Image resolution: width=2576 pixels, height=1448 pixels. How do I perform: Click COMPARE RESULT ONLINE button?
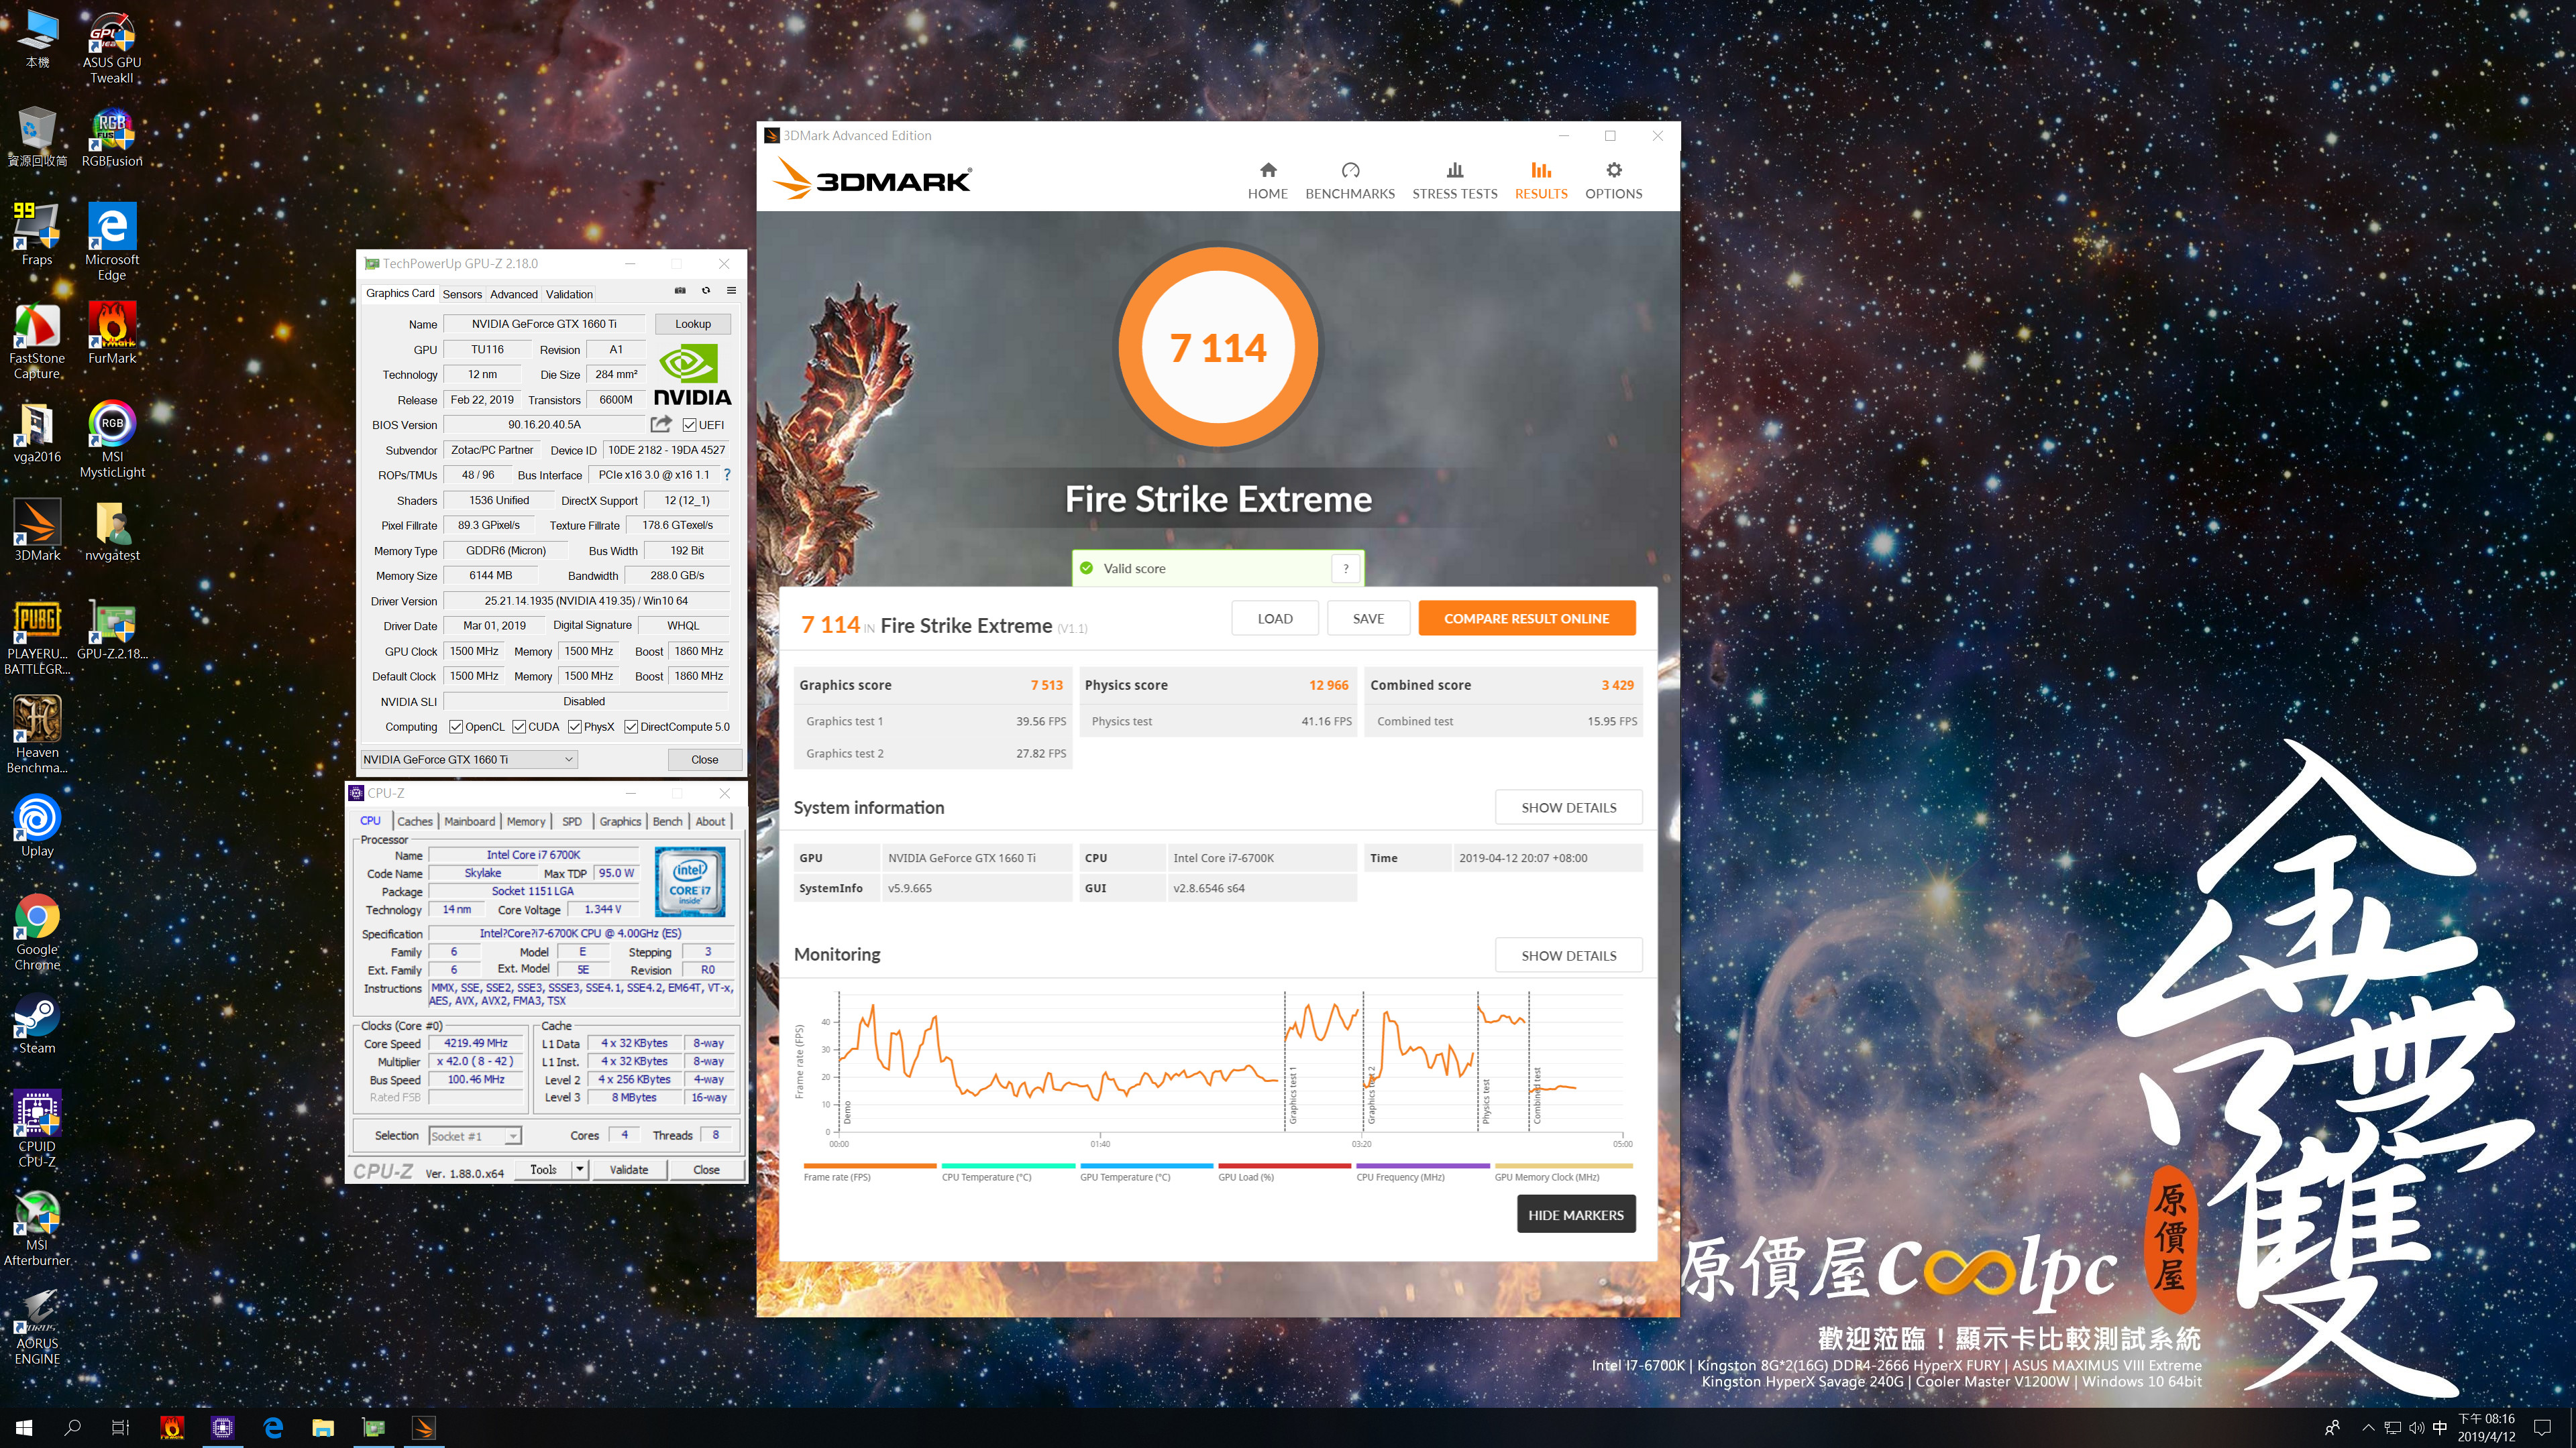pos(1526,619)
